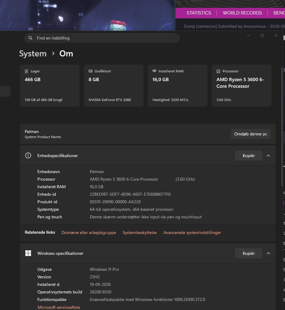Open STATISTICS tab in background browser window
Screen dimensions: 285x310
click(x=199, y=13)
